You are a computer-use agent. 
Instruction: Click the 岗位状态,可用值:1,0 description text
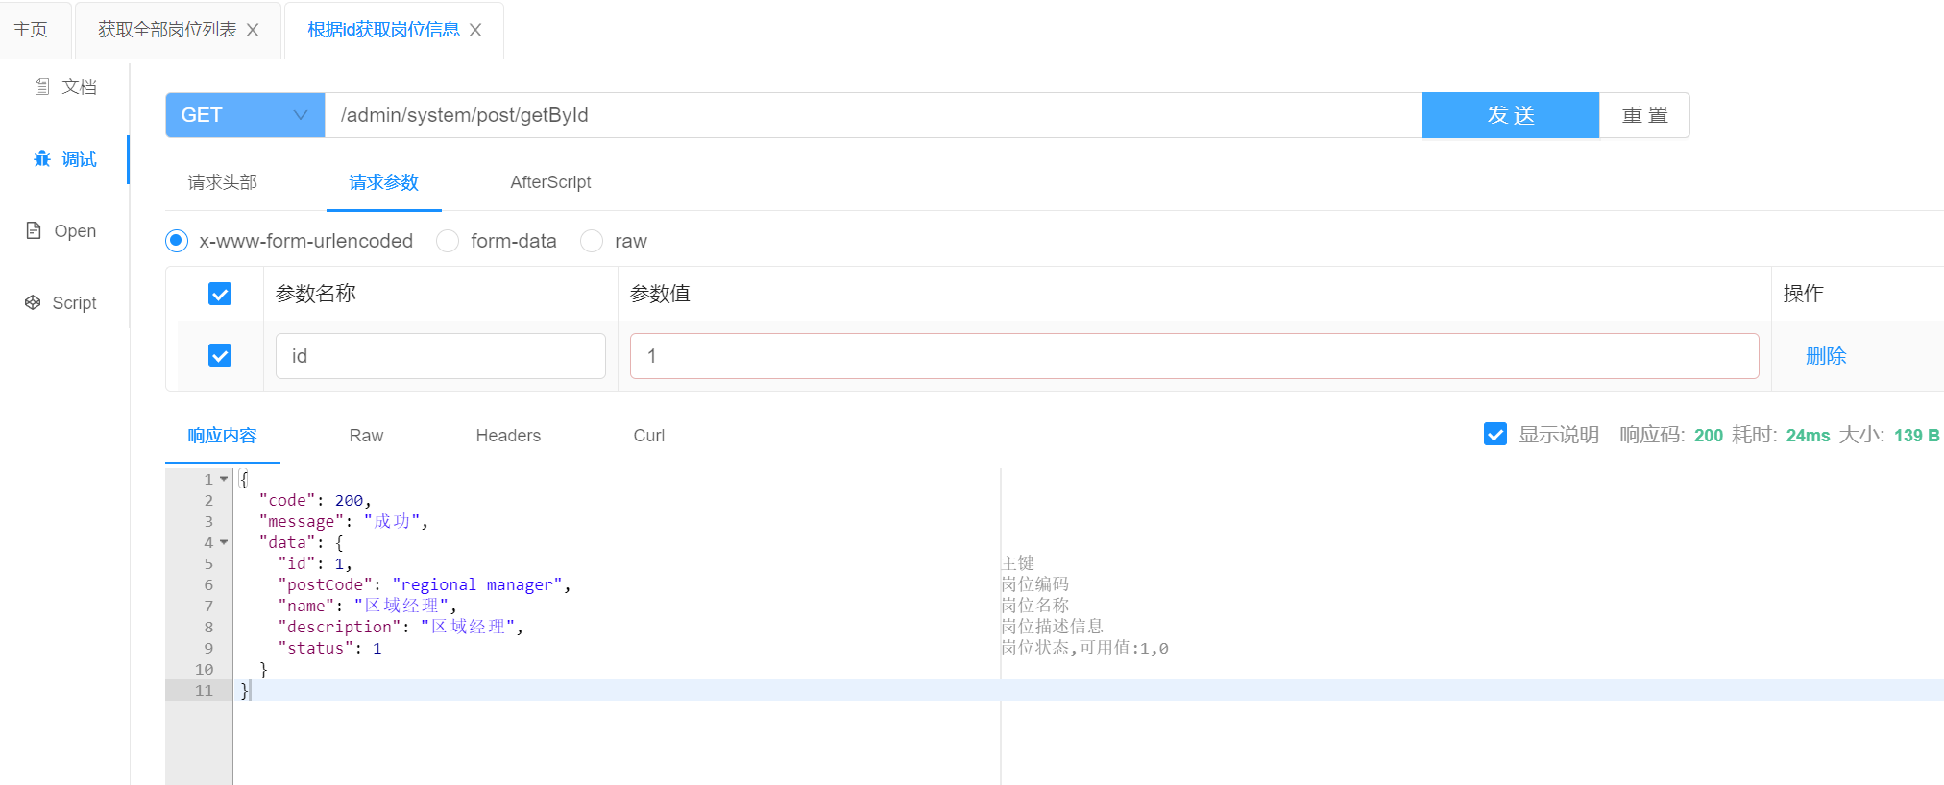click(1084, 648)
